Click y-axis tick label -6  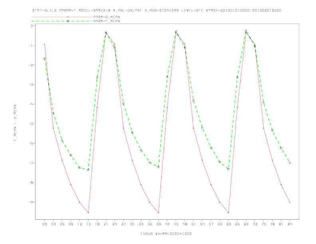point(31,144)
